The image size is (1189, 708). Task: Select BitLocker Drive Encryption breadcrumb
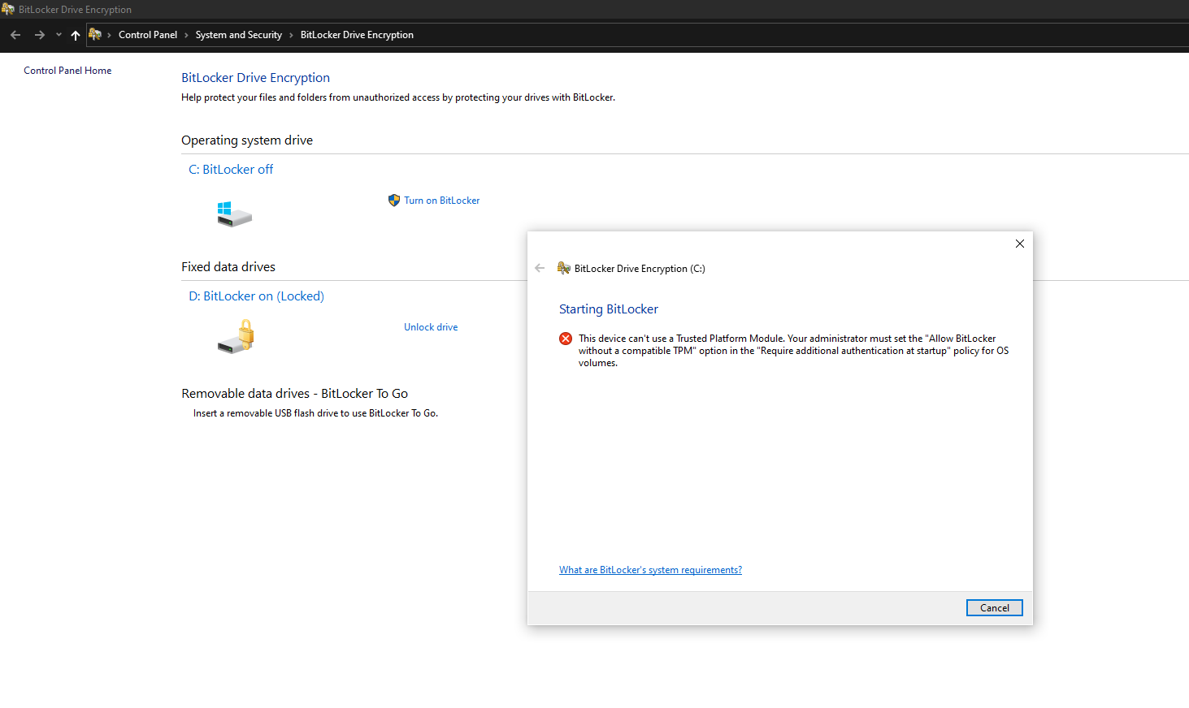[x=357, y=35]
